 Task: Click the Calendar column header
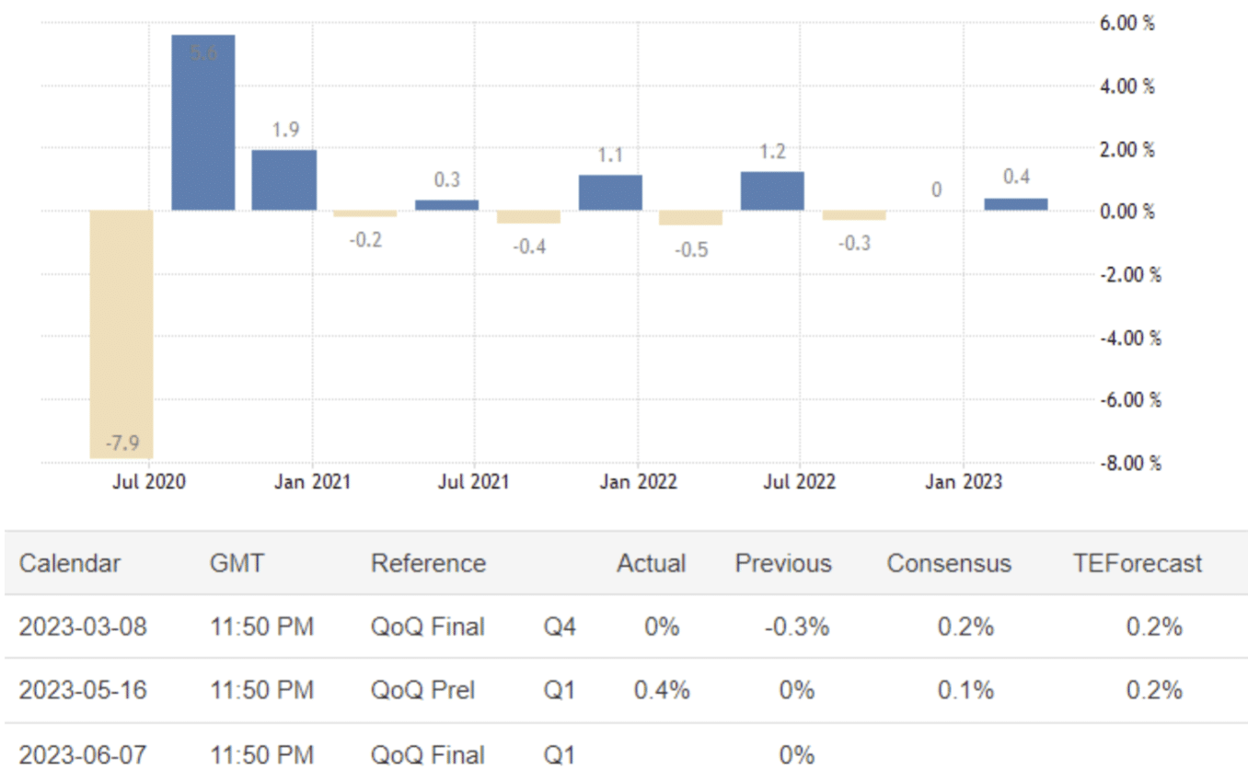click(x=70, y=563)
